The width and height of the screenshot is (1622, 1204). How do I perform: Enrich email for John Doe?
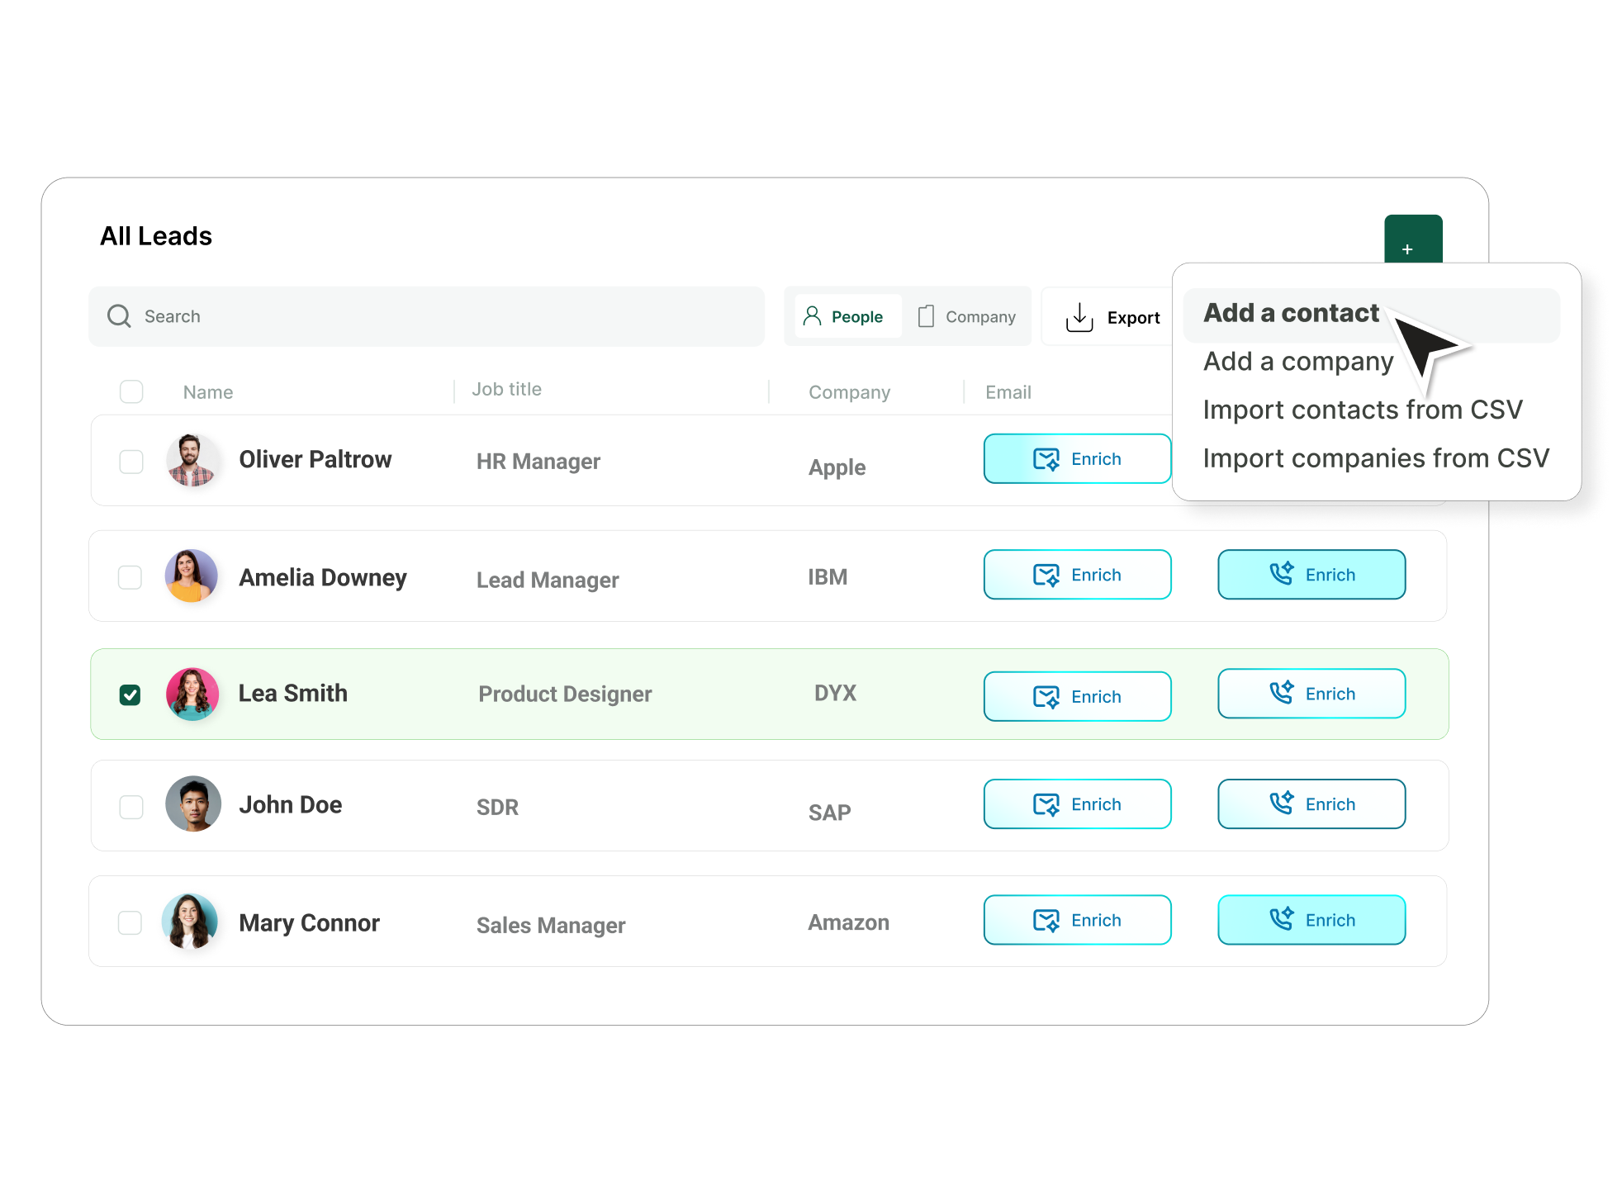pos(1076,804)
